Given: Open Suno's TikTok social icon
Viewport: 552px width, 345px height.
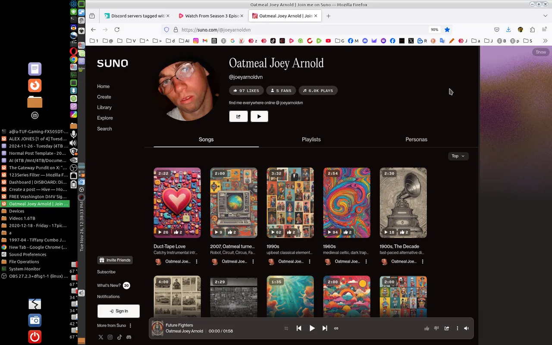Looking at the screenshot, I should click(x=119, y=337).
